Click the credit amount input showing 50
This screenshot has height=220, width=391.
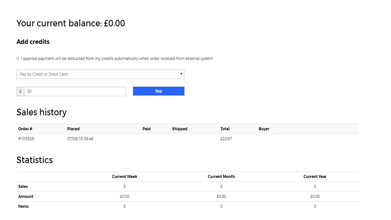click(x=75, y=91)
